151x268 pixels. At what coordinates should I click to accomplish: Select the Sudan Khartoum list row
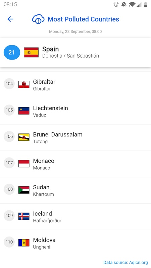click(x=75, y=190)
